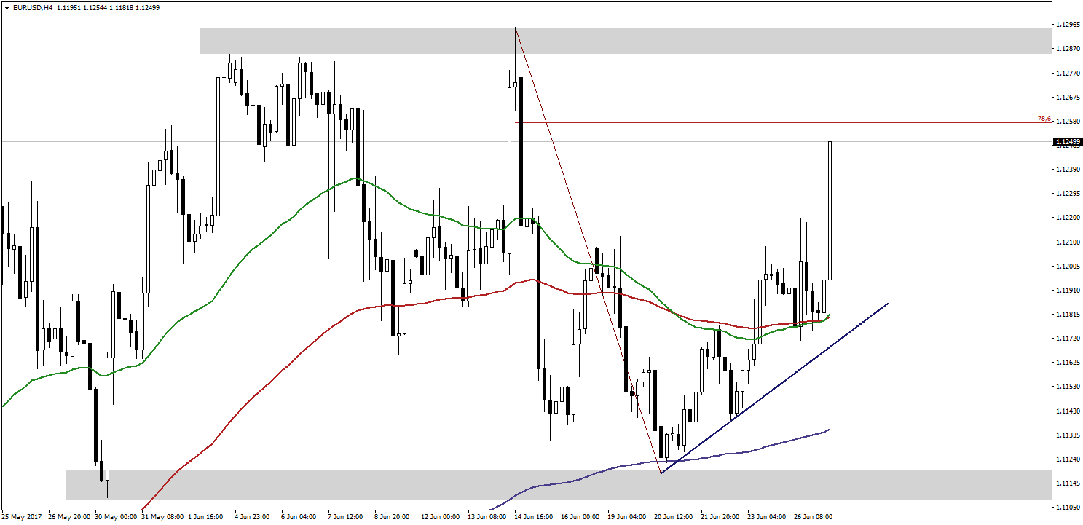Click the 12 Jun 00:00 time axis label

[441, 517]
